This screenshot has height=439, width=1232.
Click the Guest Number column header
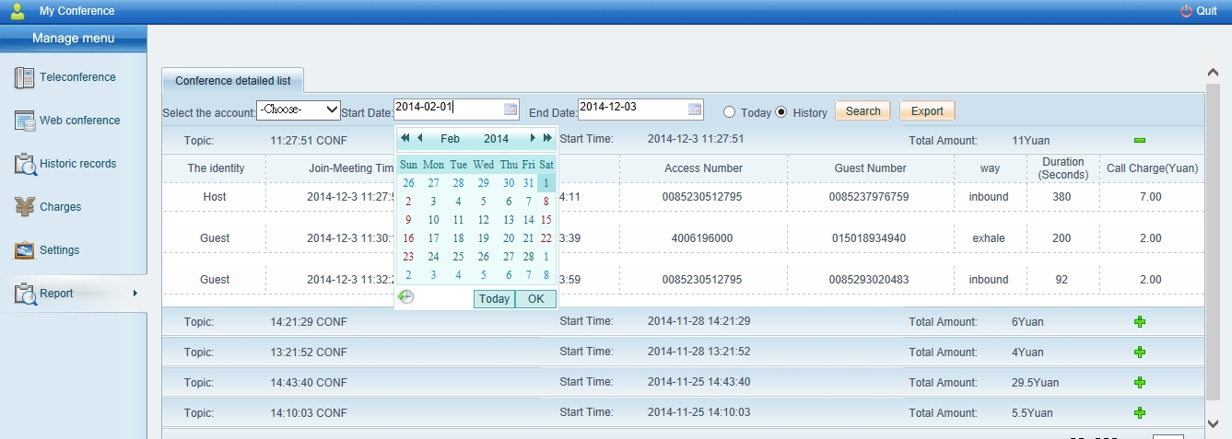click(870, 168)
